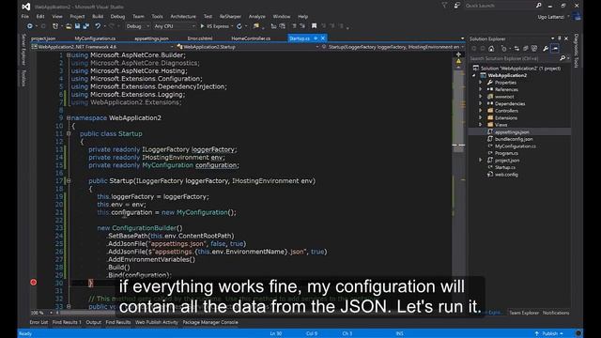Switch to the Error.cshtml tab

(x=200, y=38)
